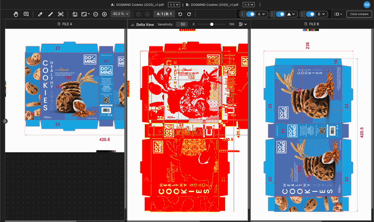Open File A version V. 3 dropdown

click(x=174, y=5)
